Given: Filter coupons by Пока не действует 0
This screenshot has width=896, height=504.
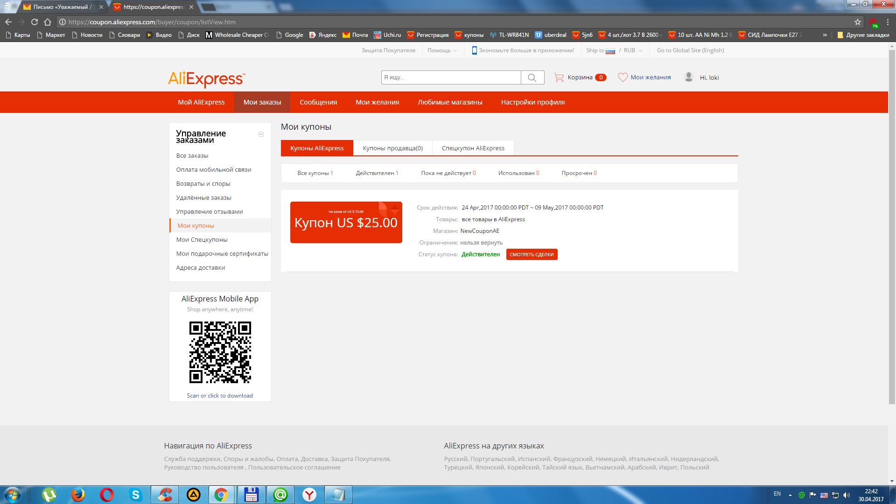Looking at the screenshot, I should coord(448,173).
